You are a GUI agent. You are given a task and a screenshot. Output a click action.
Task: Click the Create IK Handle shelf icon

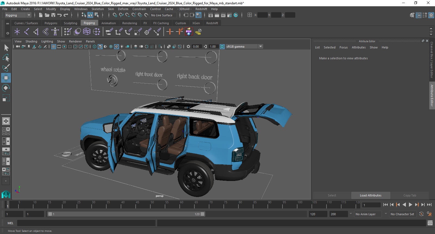pos(36,32)
